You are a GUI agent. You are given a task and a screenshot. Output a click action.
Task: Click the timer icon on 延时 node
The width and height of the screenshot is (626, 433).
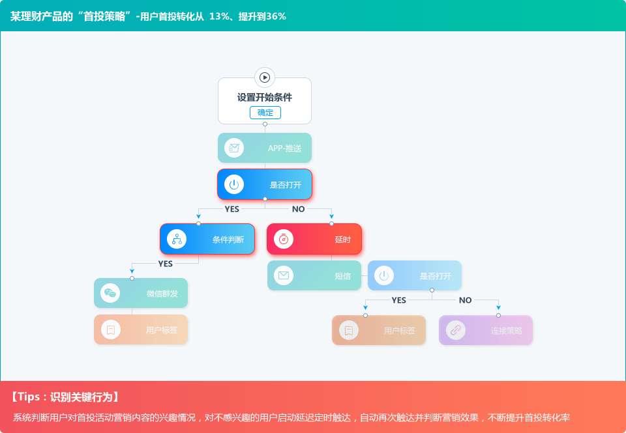click(x=284, y=239)
